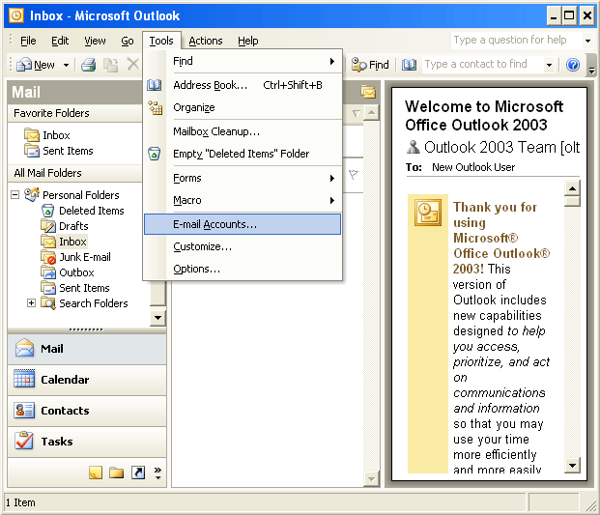Click the Organize icon in Tools menu
Image resolution: width=600 pixels, height=515 pixels.
155,107
